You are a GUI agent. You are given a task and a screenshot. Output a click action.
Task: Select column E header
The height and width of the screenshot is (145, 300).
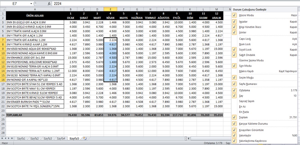click(110, 9)
